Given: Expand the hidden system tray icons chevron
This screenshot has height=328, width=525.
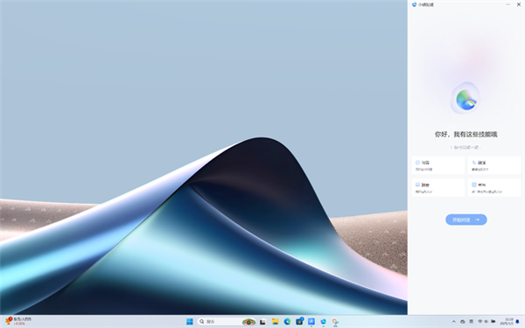Looking at the screenshot, I should 453,322.
